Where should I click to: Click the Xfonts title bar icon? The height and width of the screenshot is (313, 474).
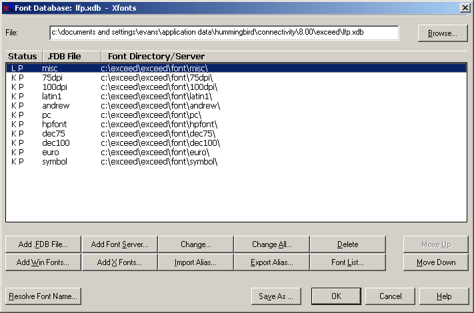(7, 8)
